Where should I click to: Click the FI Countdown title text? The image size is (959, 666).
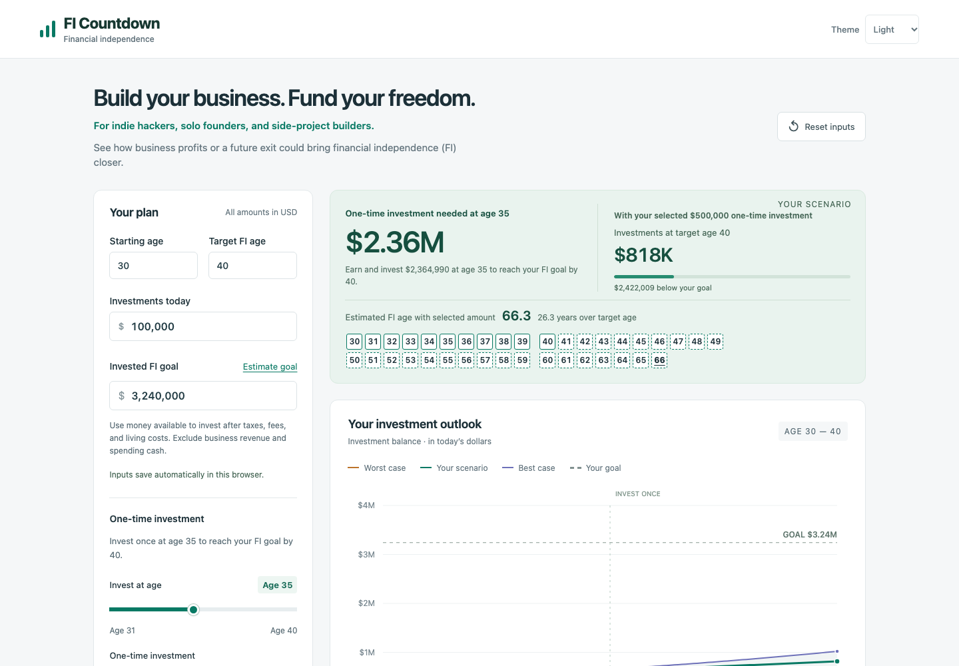[x=112, y=24]
